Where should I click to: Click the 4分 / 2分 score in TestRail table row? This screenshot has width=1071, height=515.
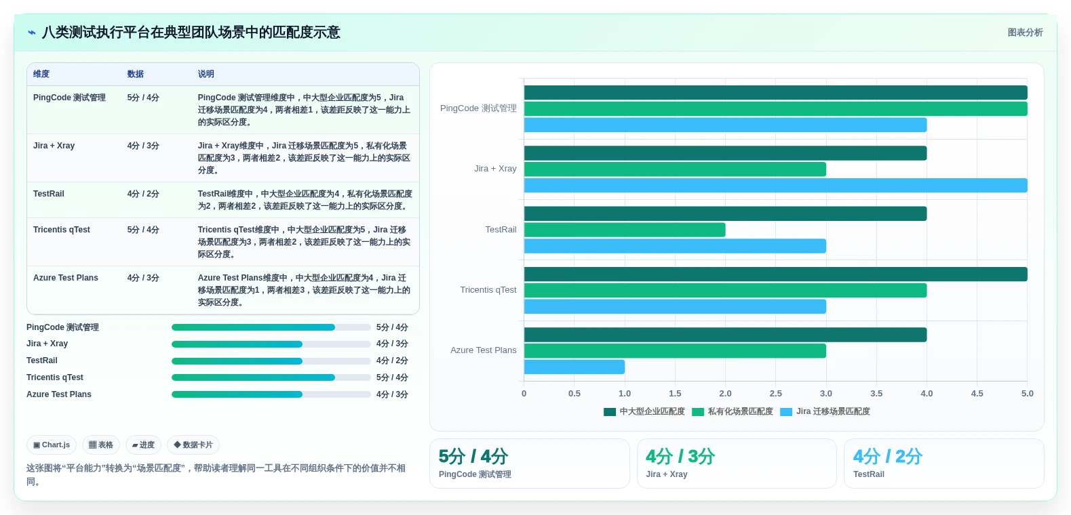[x=143, y=194]
